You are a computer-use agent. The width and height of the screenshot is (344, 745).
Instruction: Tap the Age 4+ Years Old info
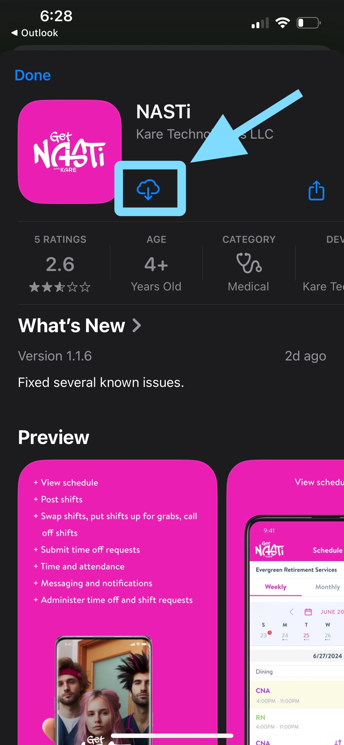coord(156,263)
